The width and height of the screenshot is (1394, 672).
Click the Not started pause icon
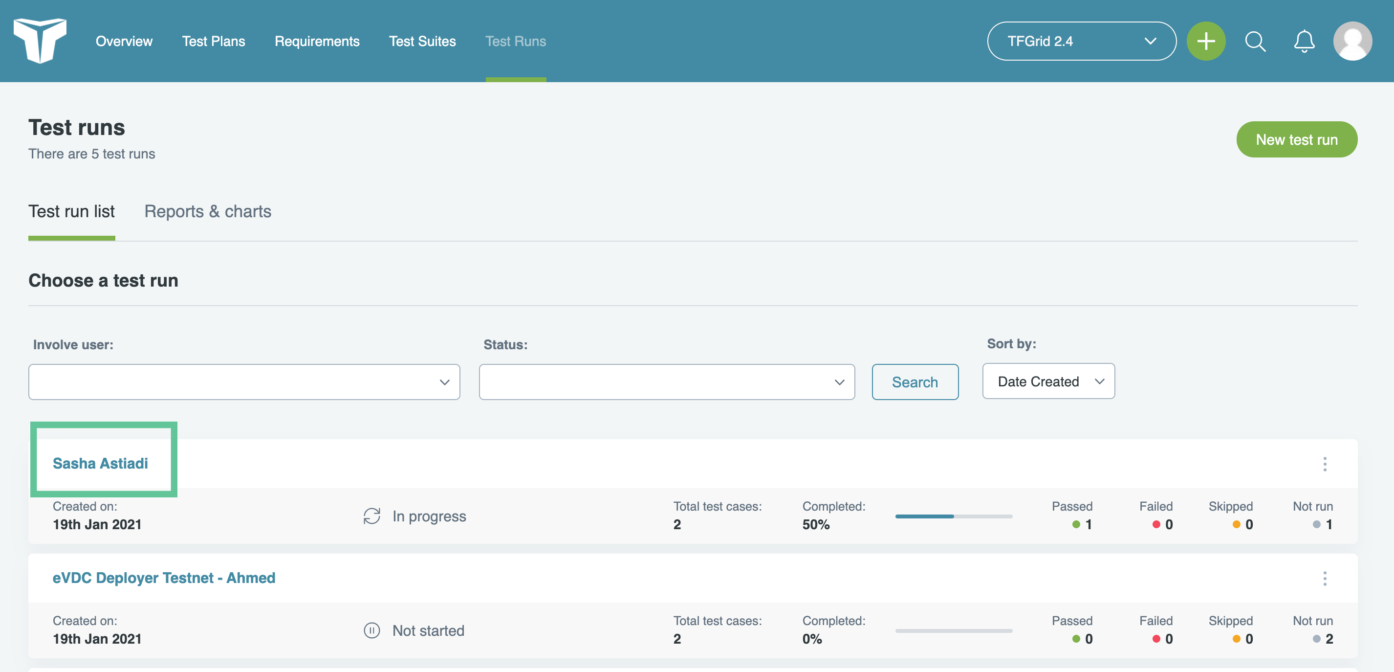click(x=372, y=630)
